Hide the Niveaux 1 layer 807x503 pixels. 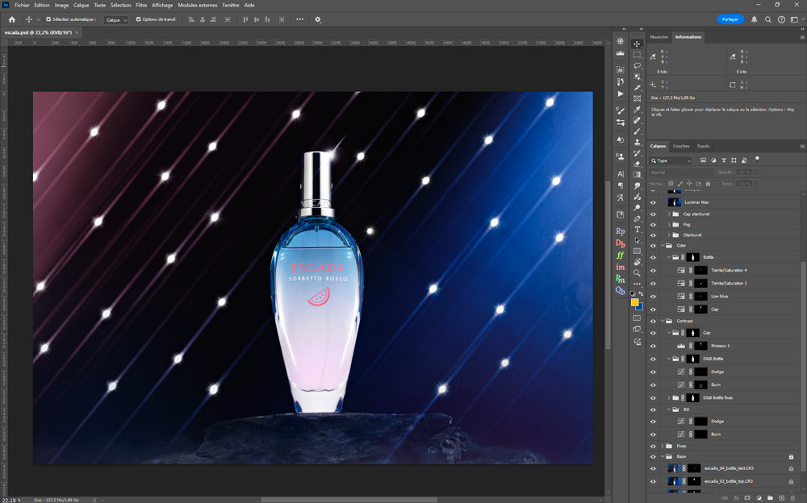point(653,346)
